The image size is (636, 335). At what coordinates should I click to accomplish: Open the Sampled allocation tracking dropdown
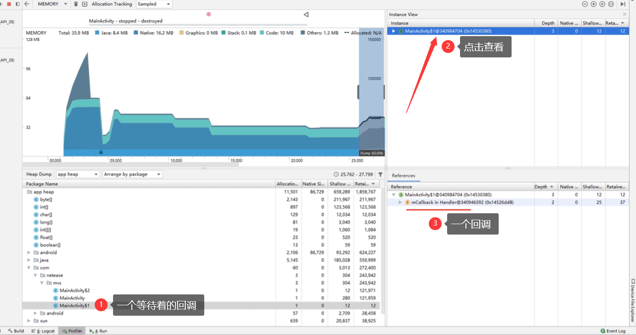154,4
